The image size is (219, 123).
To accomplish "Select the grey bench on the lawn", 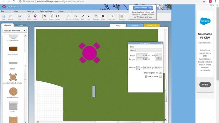I will pos(94,92).
